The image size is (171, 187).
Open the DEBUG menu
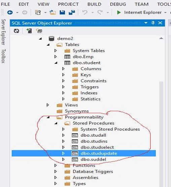click(x=118, y=4)
